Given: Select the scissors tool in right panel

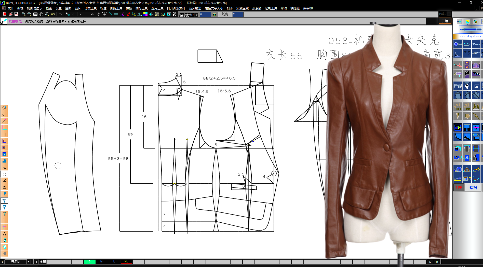Looking at the screenshot, I should 458,65.
